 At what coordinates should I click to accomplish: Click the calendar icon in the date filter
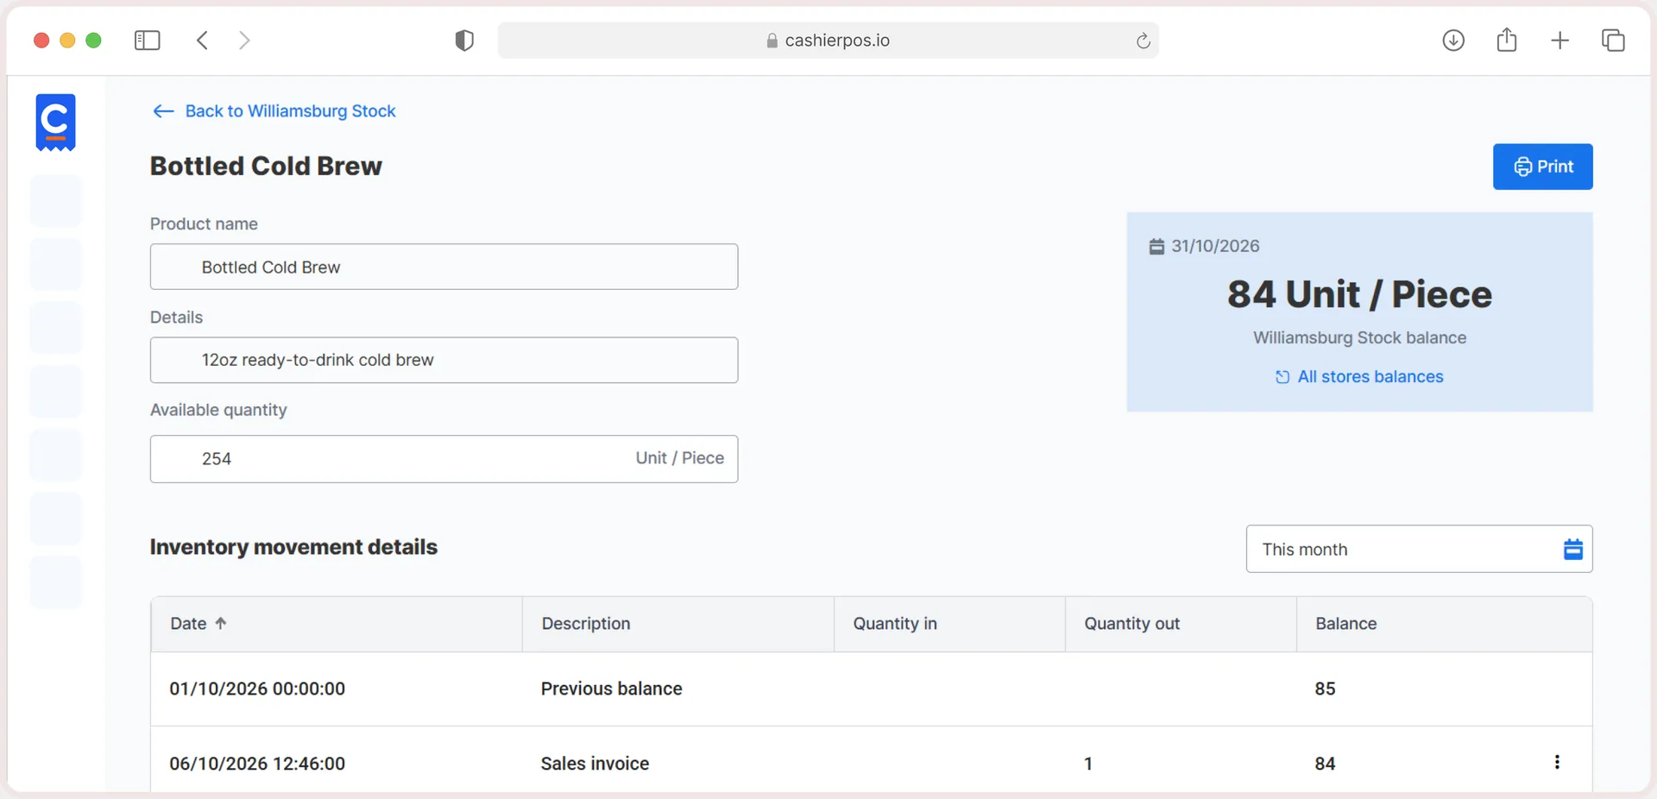pyautogui.click(x=1573, y=549)
